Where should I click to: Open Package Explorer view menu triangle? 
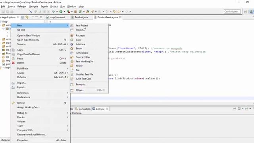[33, 17]
